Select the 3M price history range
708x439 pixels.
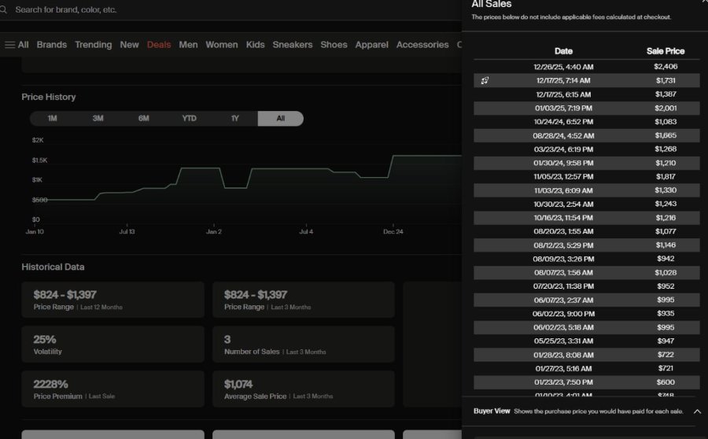[x=98, y=118]
